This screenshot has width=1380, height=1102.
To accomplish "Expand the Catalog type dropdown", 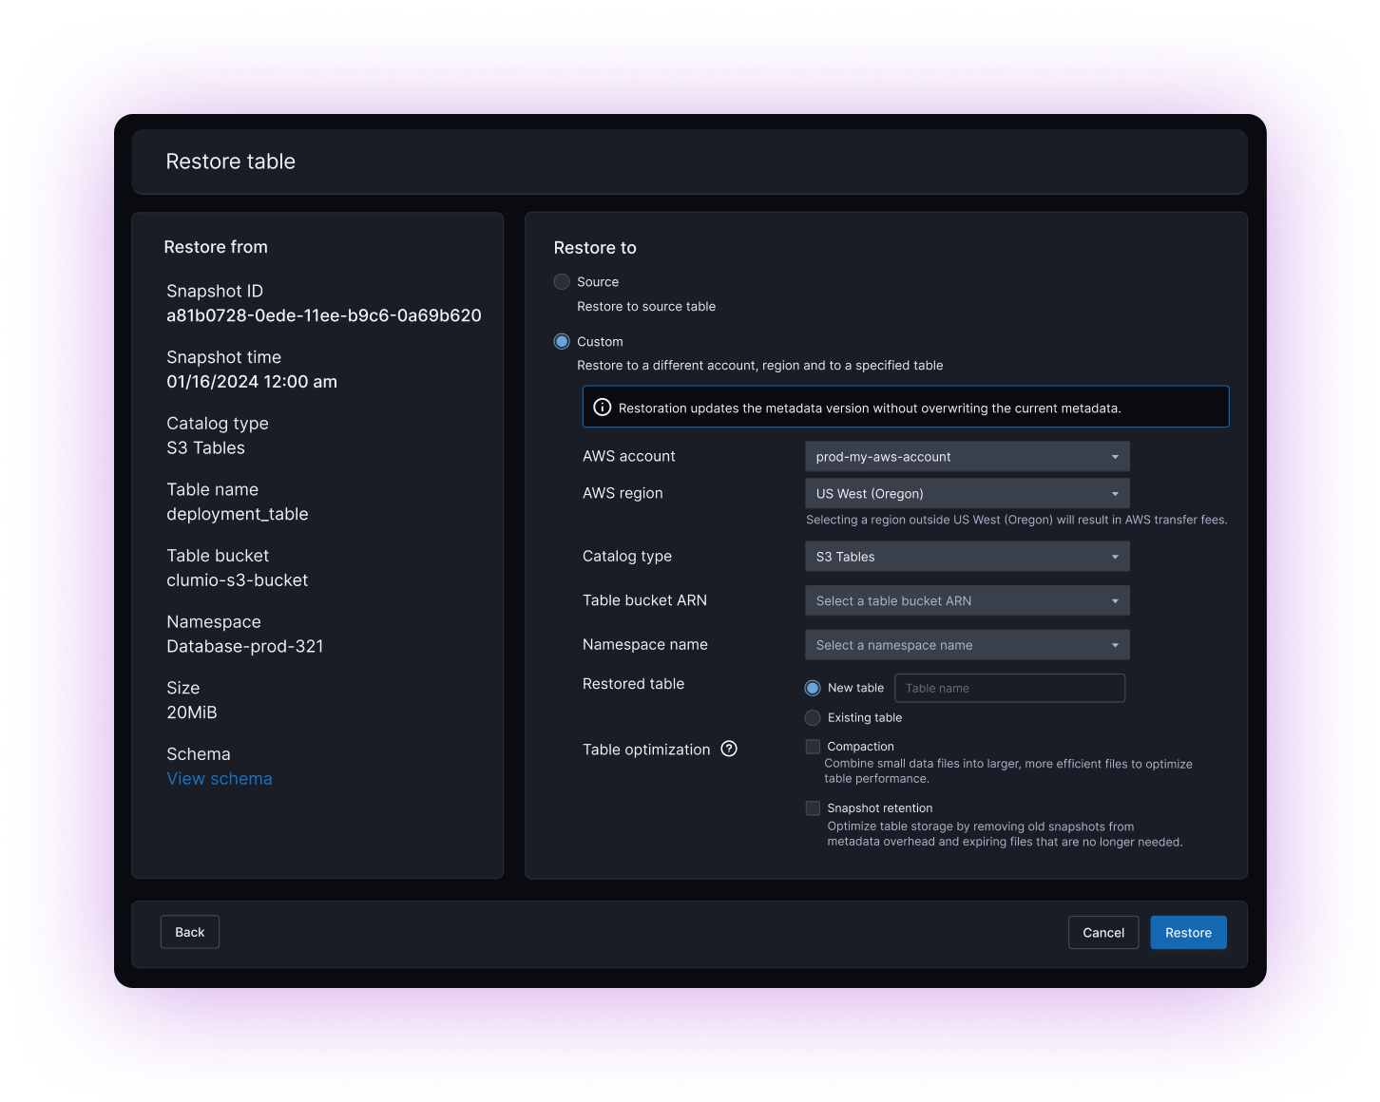I will [967, 557].
